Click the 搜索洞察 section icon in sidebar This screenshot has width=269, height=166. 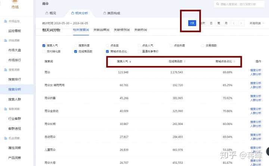pos(5,70)
